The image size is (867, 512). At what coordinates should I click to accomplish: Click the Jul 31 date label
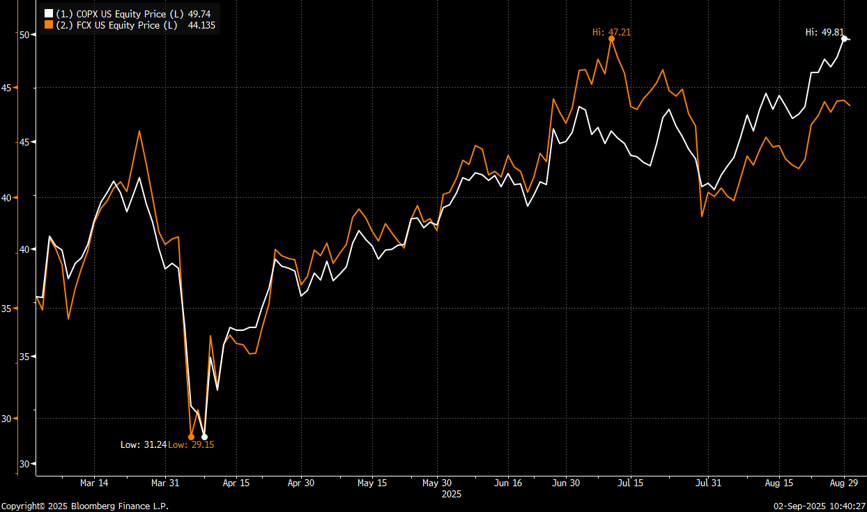708,483
